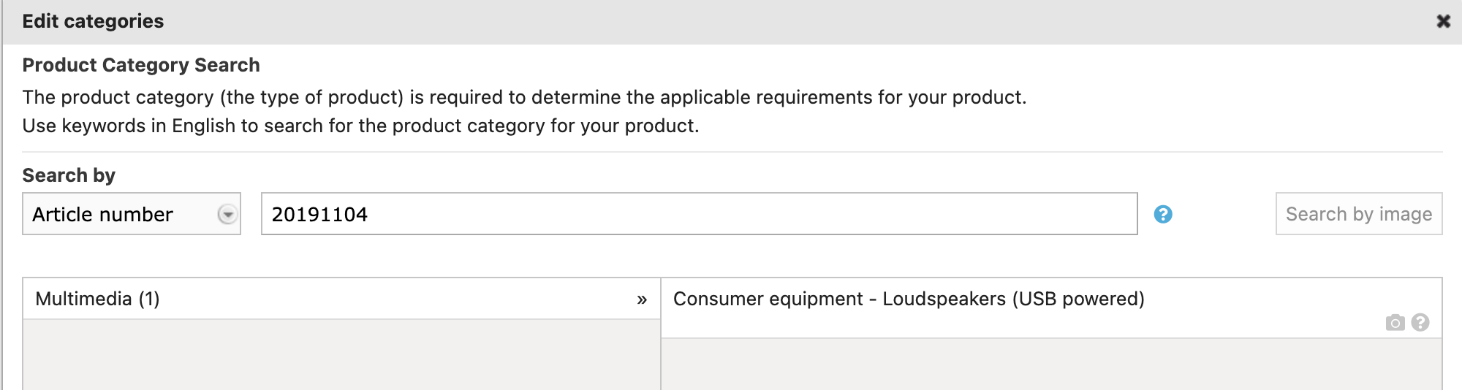
Task: Select the Multimedia (1) category
Action: click(98, 299)
